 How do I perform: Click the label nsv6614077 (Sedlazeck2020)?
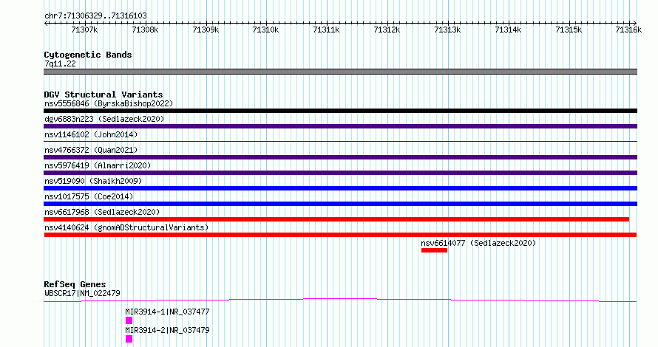[x=478, y=243]
